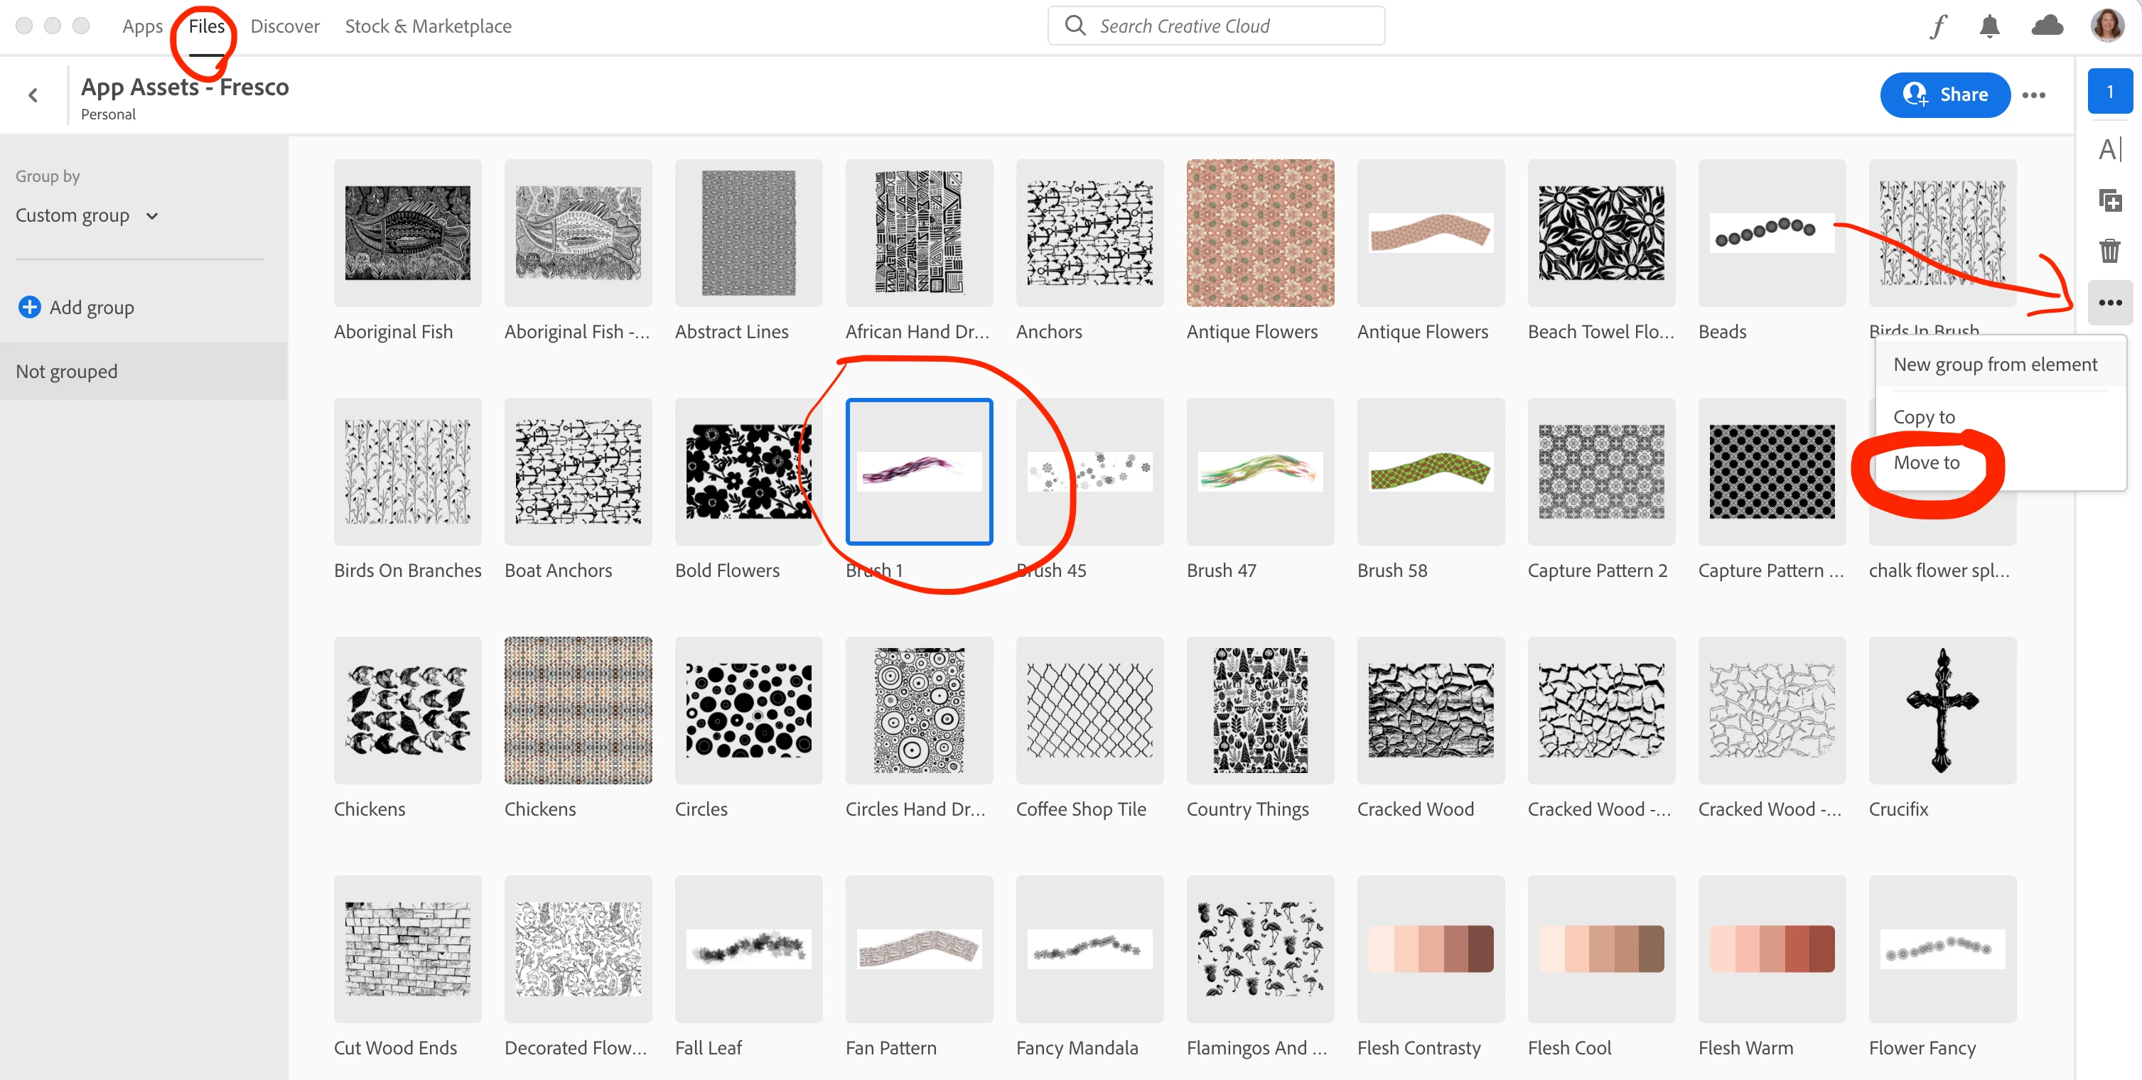Open the notifications bell

pyautogui.click(x=1989, y=26)
